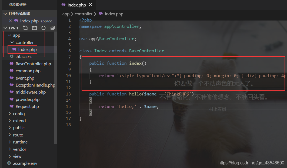287x168 pixels.
Task: Click the PHP icon next to Request.php
Action: [12, 106]
